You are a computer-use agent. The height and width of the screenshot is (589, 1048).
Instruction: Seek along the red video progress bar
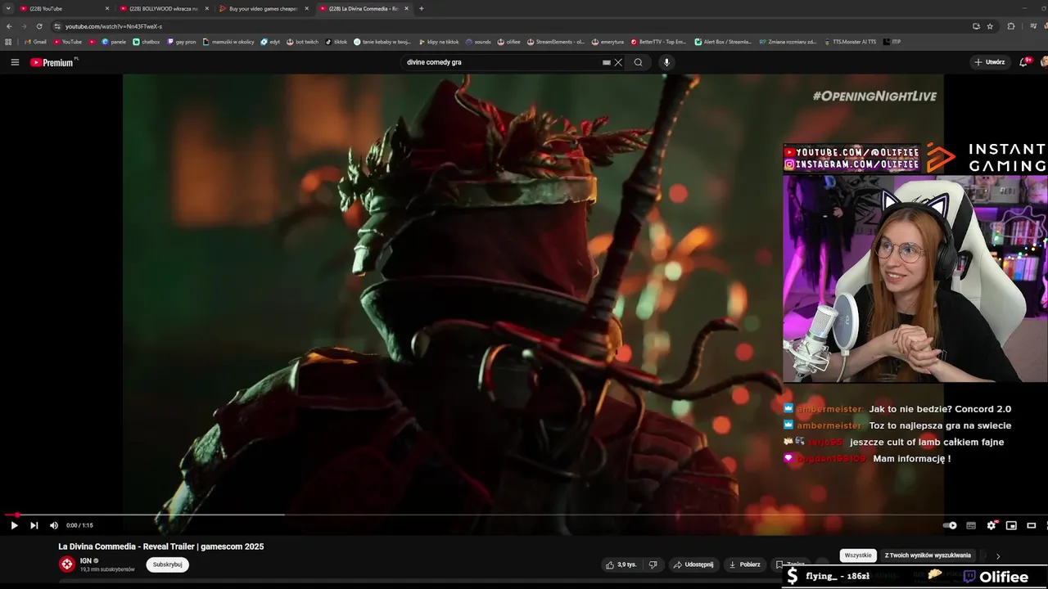[524, 515]
